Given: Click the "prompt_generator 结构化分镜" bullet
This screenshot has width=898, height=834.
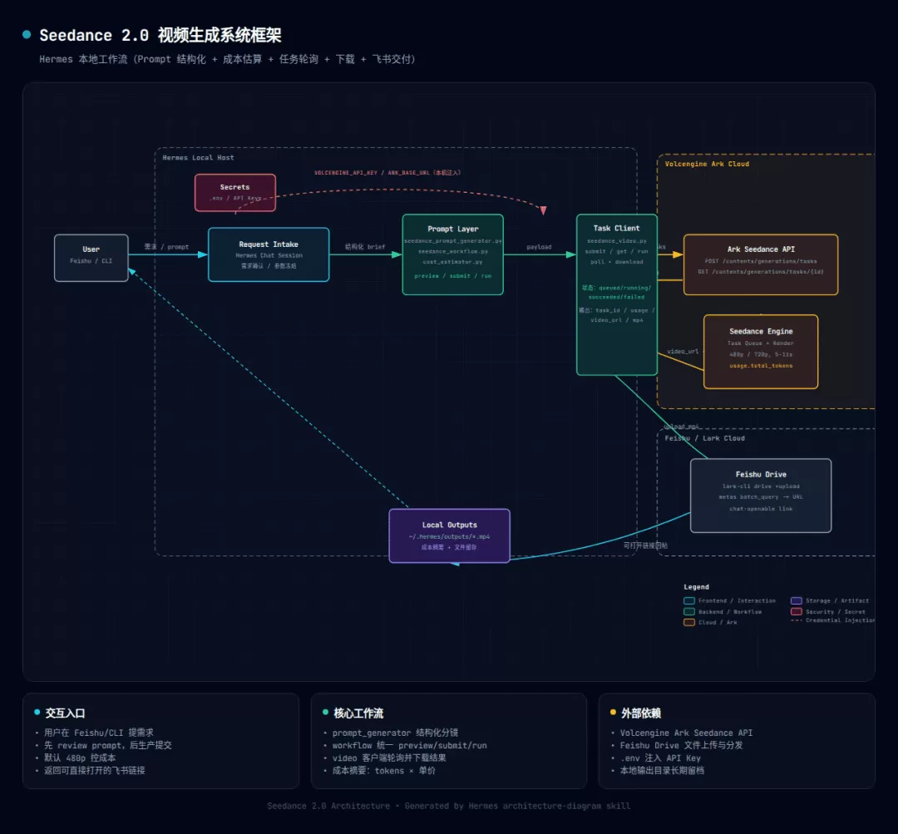Looking at the screenshot, I should tap(395, 733).
